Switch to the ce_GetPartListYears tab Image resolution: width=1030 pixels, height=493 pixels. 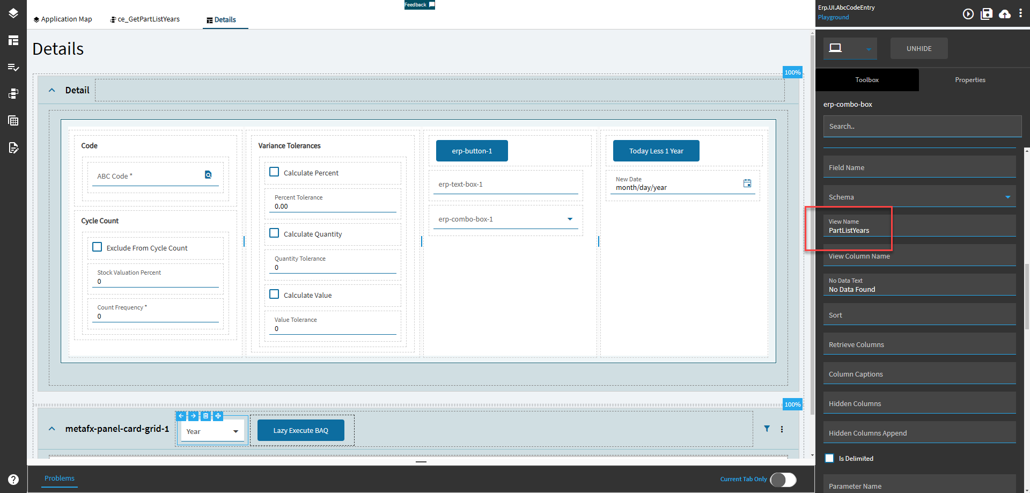145,19
